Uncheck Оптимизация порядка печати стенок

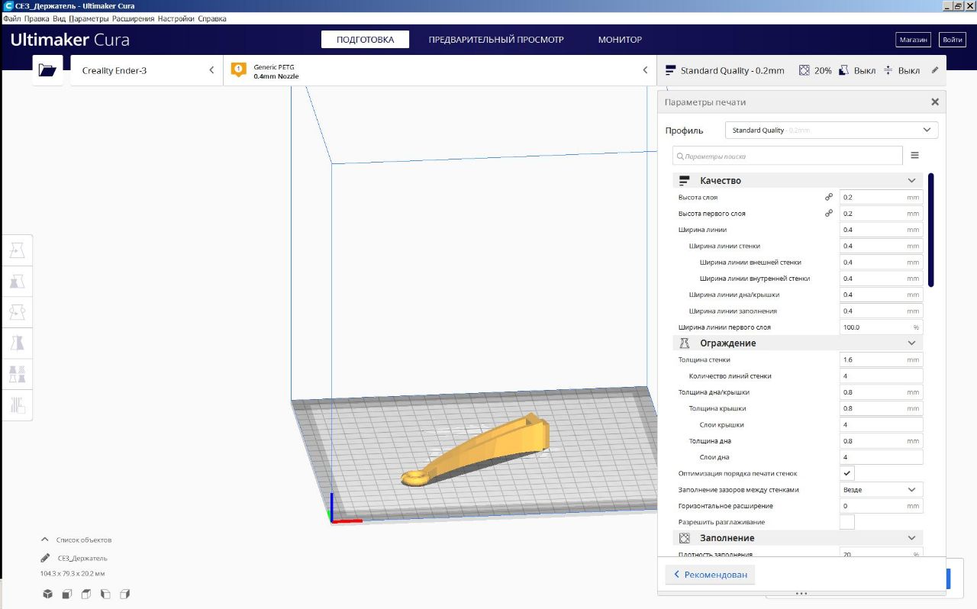847,473
